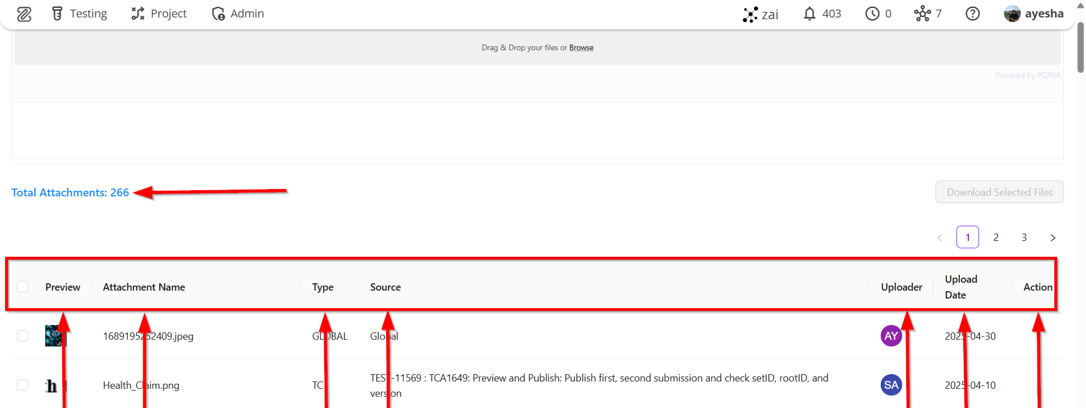Open the app logo home icon
The width and height of the screenshot is (1086, 408).
[x=24, y=14]
